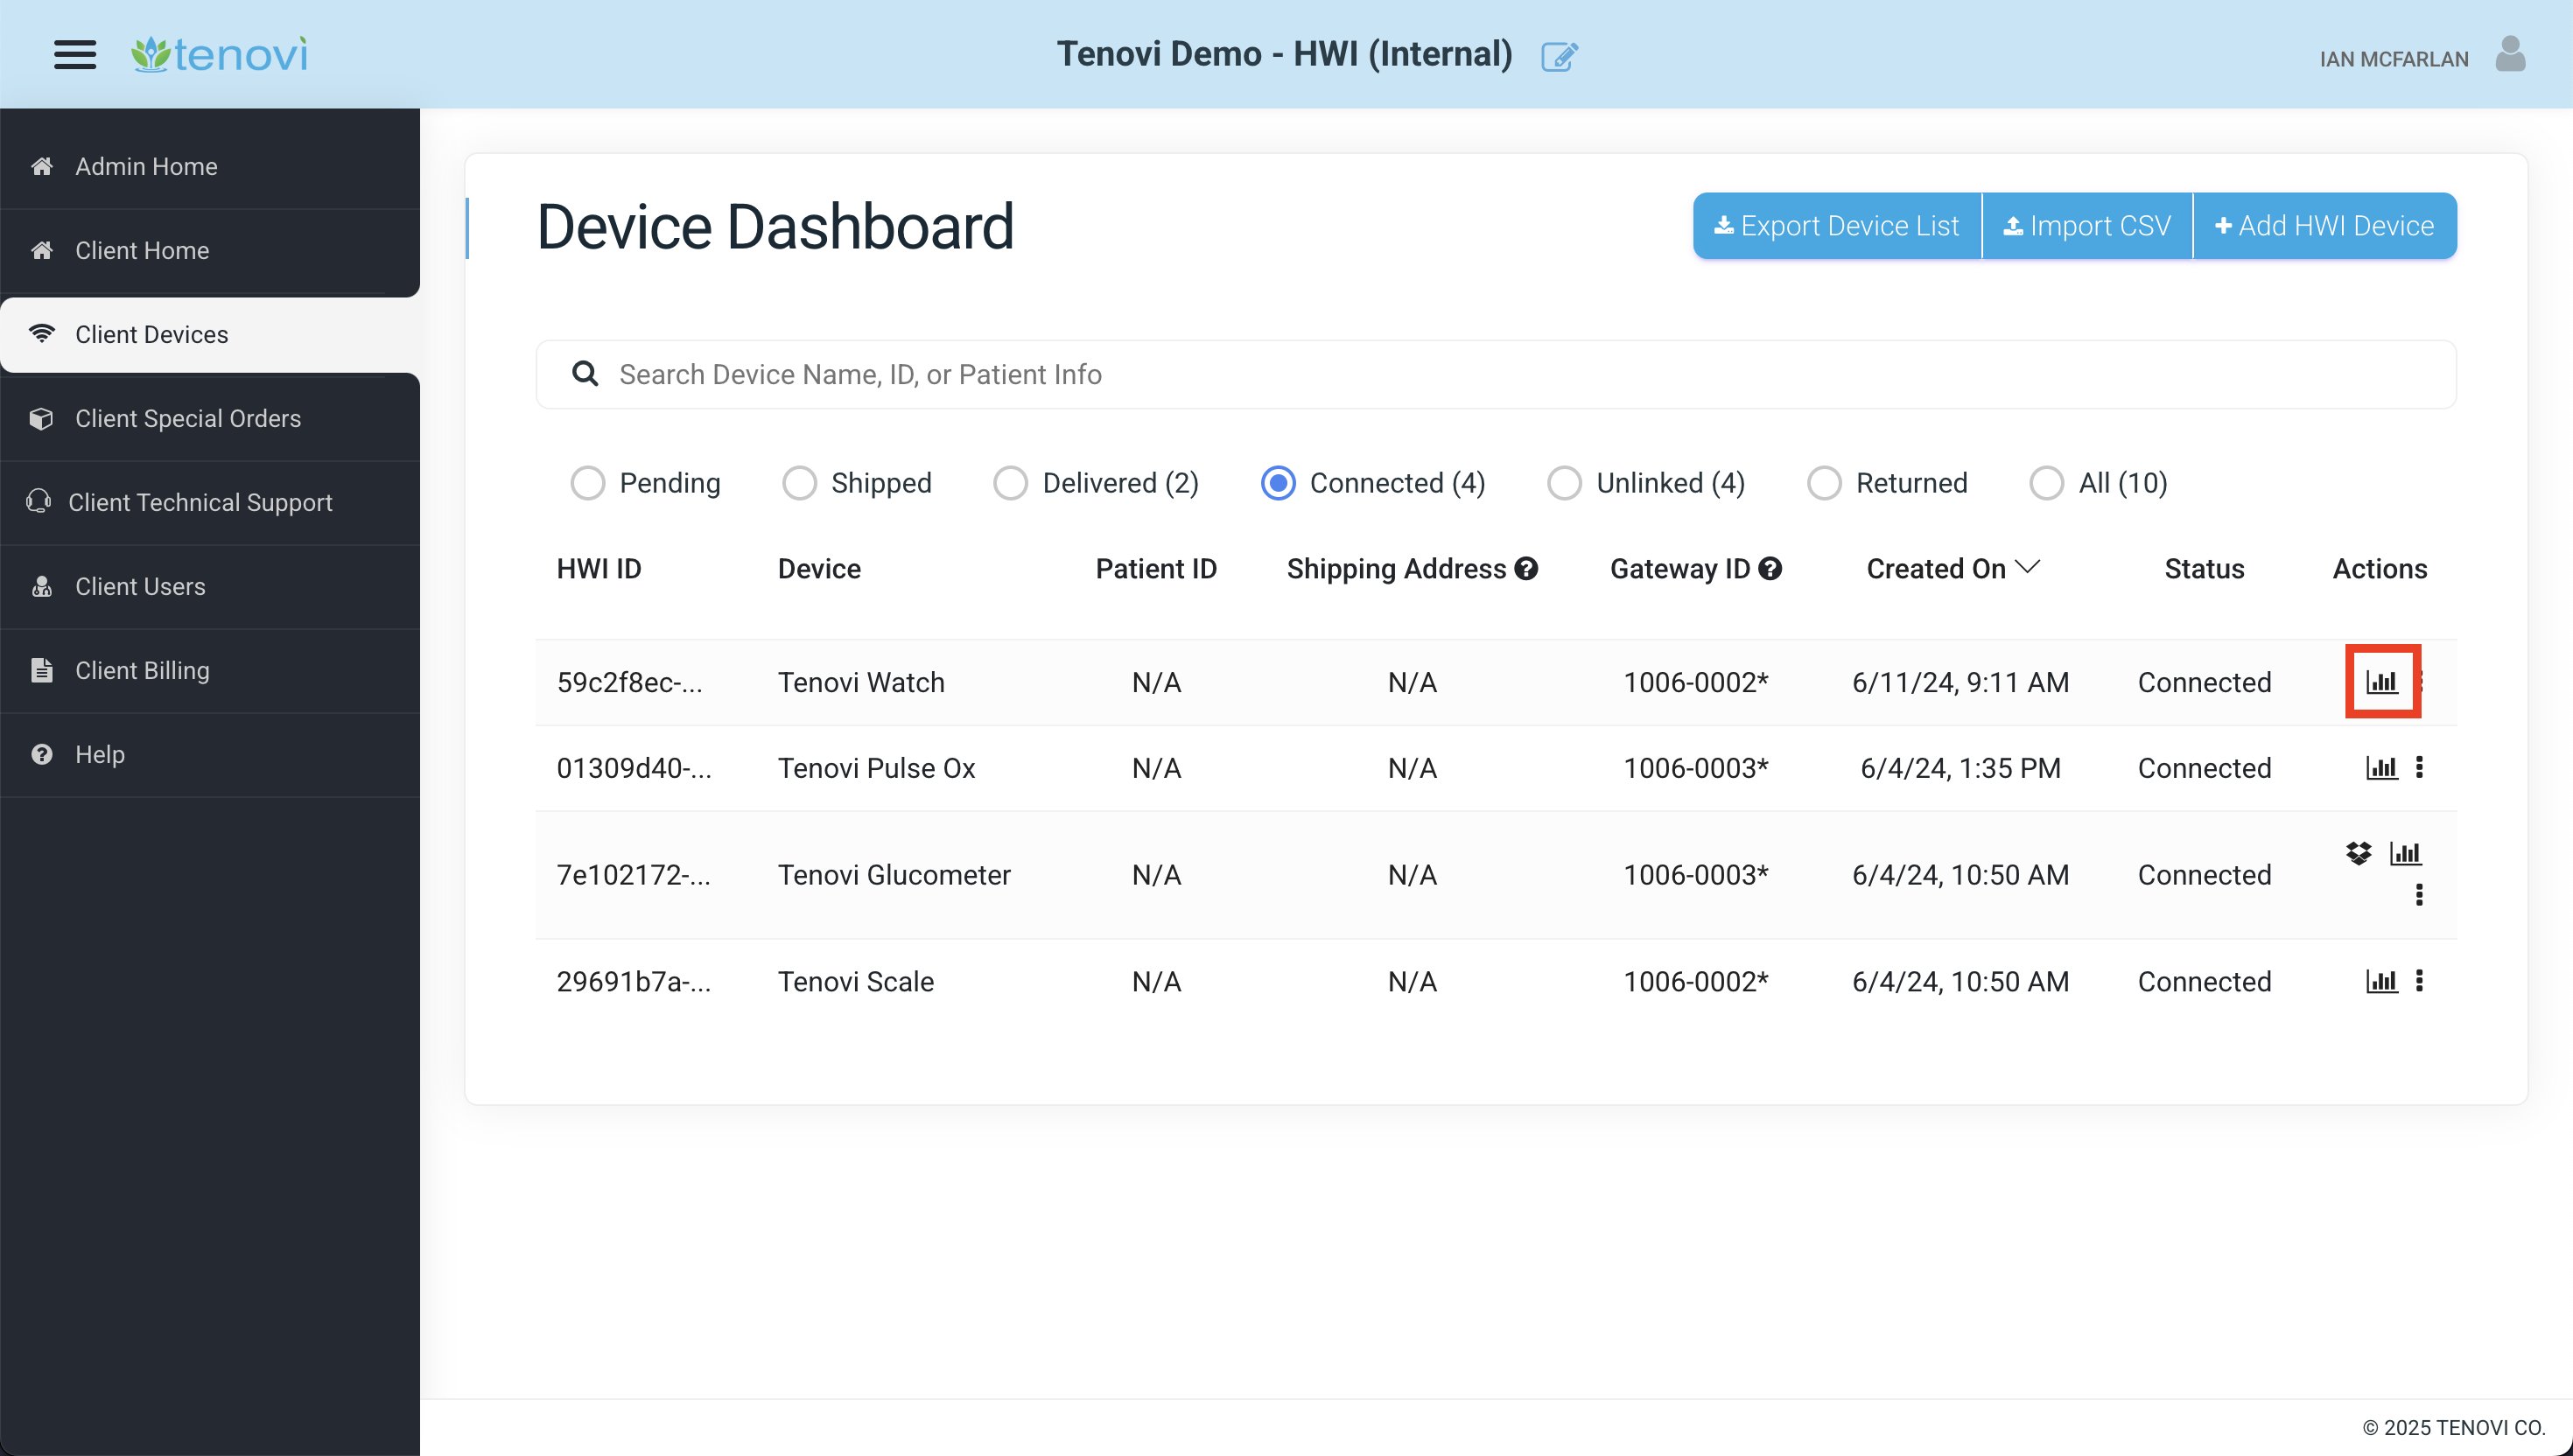The image size is (2573, 1456).
Task: Click the Dropbox sync icon for Tenovi Glucometer
Action: (x=2356, y=853)
